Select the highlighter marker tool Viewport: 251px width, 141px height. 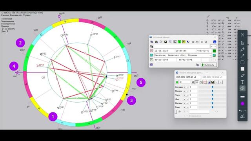pyautogui.click(x=242, y=76)
